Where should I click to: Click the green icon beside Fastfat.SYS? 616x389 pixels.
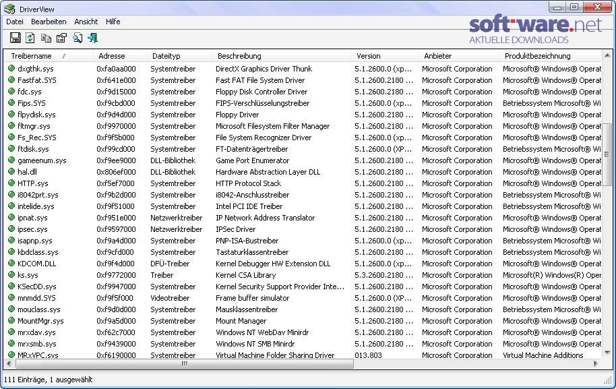11,80
